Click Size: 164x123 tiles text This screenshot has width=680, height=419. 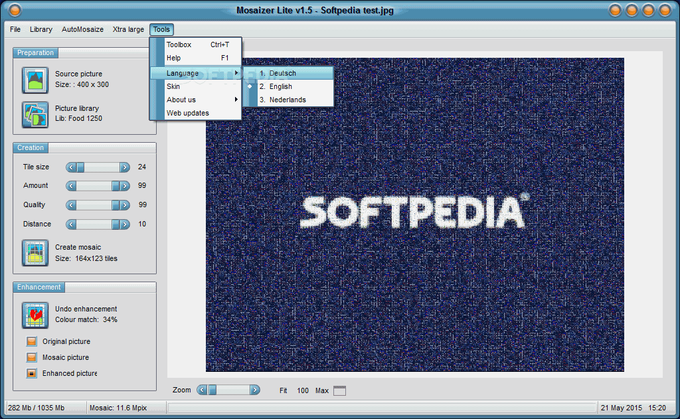click(86, 258)
